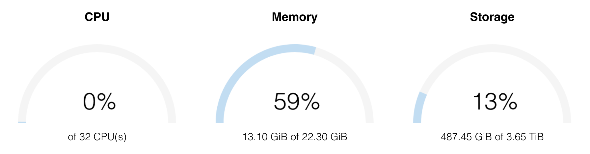Viewport: 590px width, 154px height.
Task: Click the percent symbol in Memory's 59% reading
Action: [310, 101]
